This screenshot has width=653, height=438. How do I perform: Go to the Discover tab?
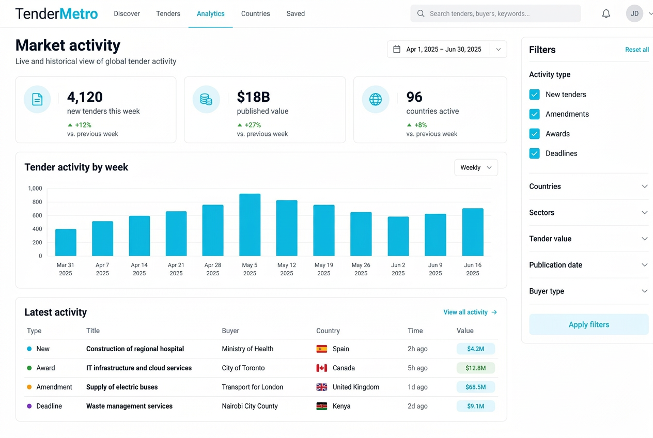(127, 14)
